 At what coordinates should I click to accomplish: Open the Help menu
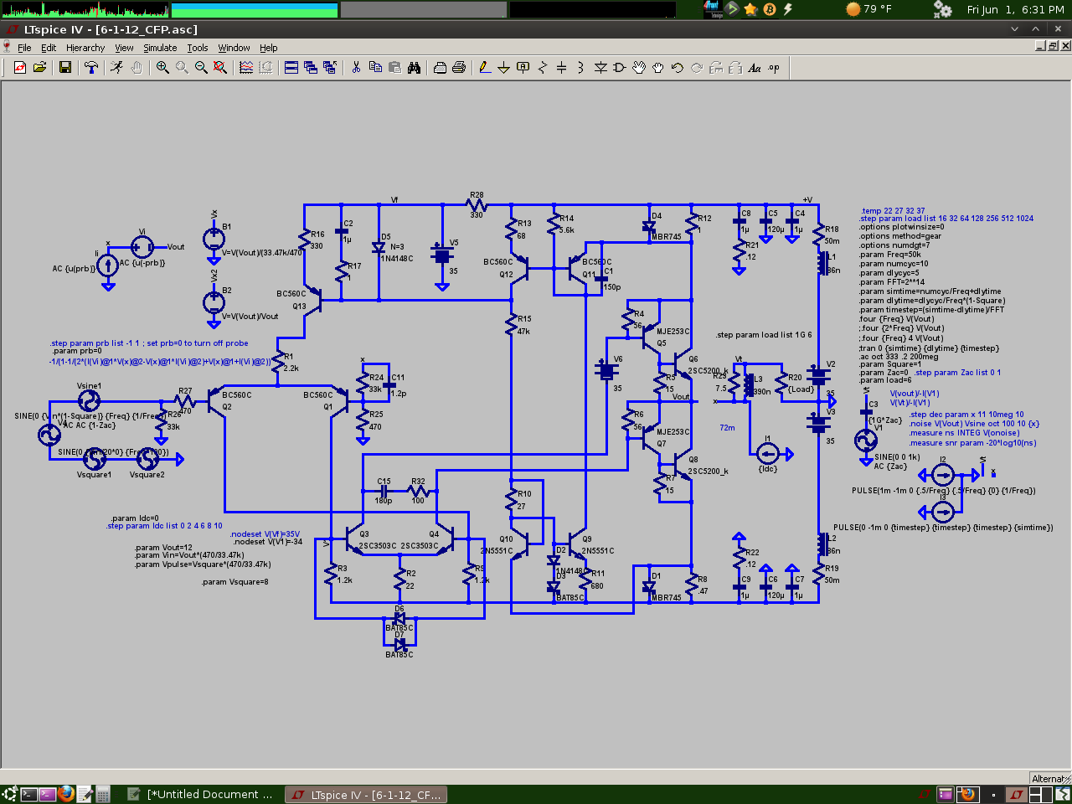pos(269,48)
